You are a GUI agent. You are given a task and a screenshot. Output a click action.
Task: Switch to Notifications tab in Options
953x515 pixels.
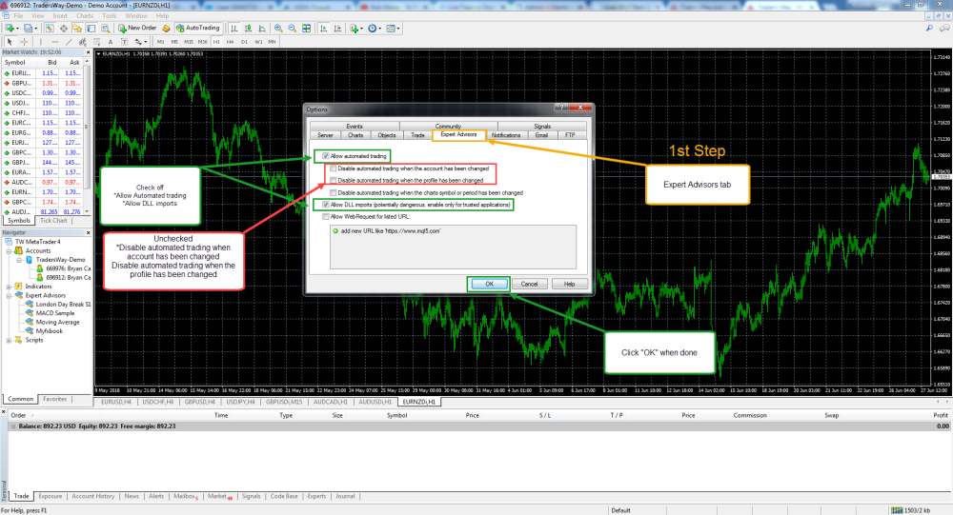[x=506, y=135]
